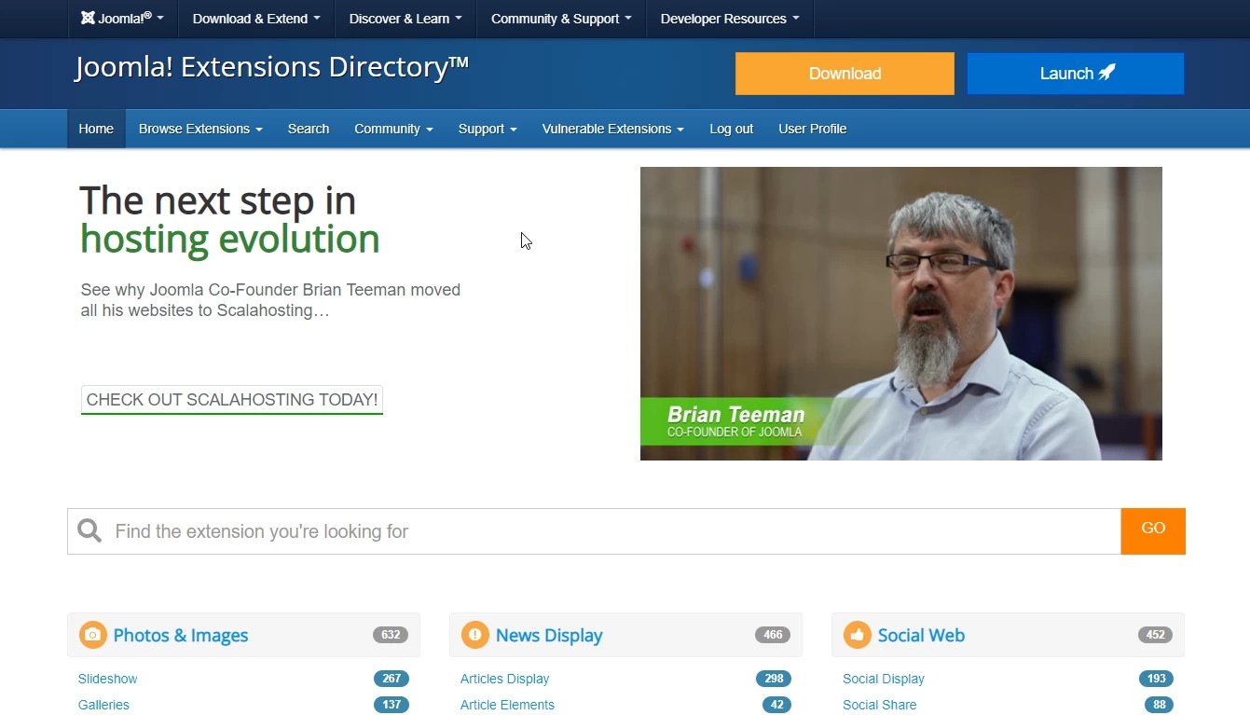Click the Social Web thumbs-up icon
Screen dimensions: 1250x715
point(857,635)
